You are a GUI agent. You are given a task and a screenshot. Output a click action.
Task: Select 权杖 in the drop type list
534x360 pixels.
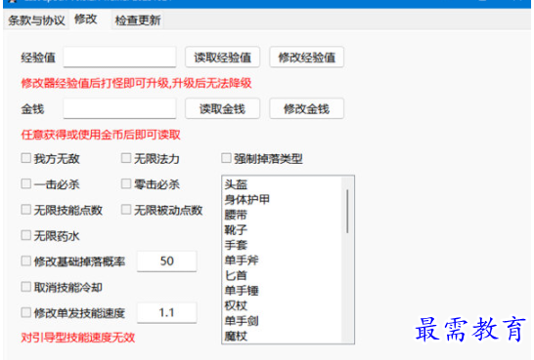click(282, 305)
